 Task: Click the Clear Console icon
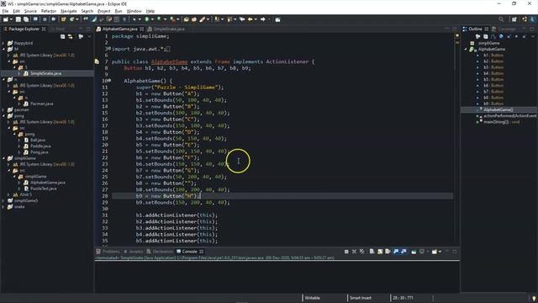point(372,252)
